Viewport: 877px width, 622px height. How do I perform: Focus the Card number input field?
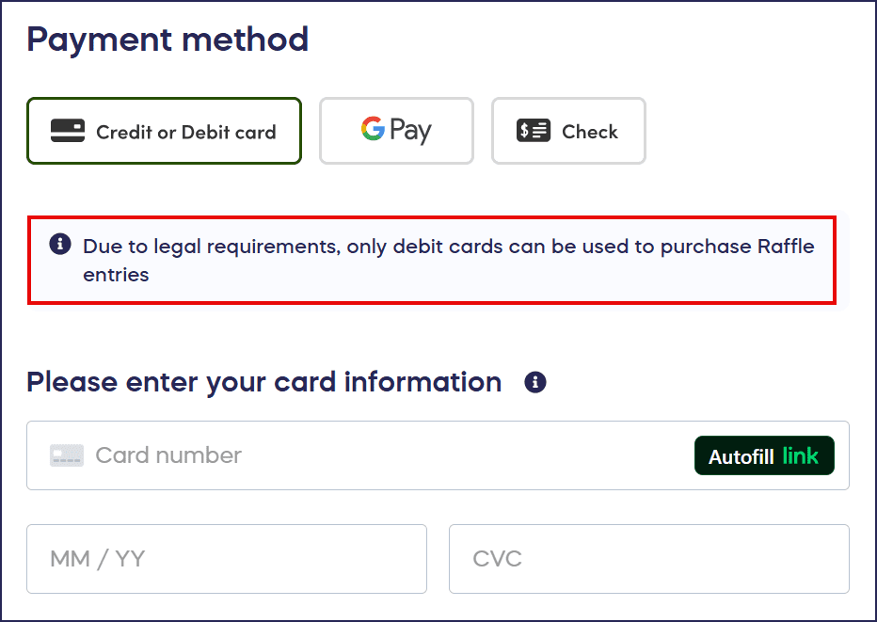(x=376, y=455)
